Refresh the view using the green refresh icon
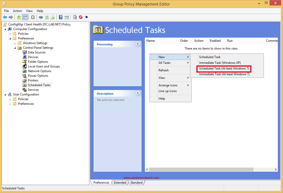Screen dimensions: 283x193 click(x=47, y=17)
